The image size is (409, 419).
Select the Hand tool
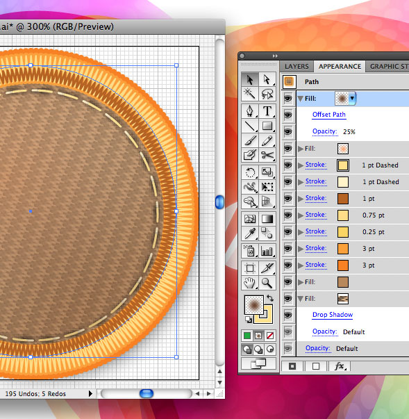click(x=250, y=283)
